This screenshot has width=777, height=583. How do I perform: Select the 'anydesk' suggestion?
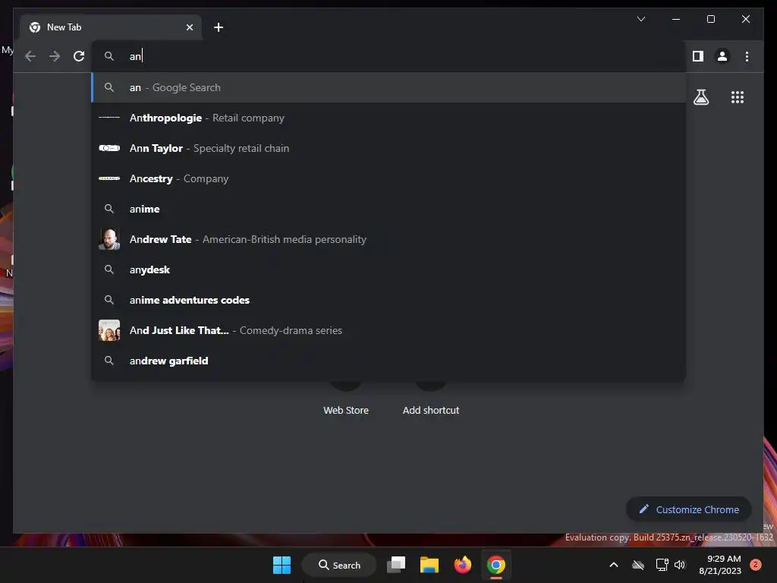(389, 269)
